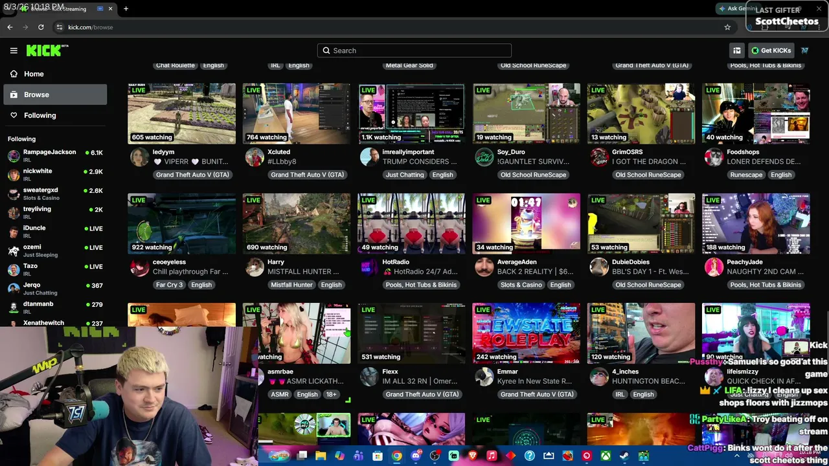Open the GrimOSRS channel avatar
The image size is (829, 466).
pyautogui.click(x=599, y=157)
